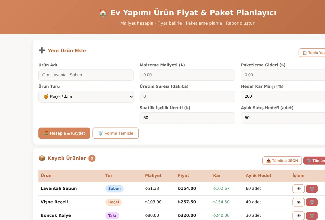The image size is (325, 220).
Task: Click Lavantalı Sabun product name
Action: [x=59, y=189]
